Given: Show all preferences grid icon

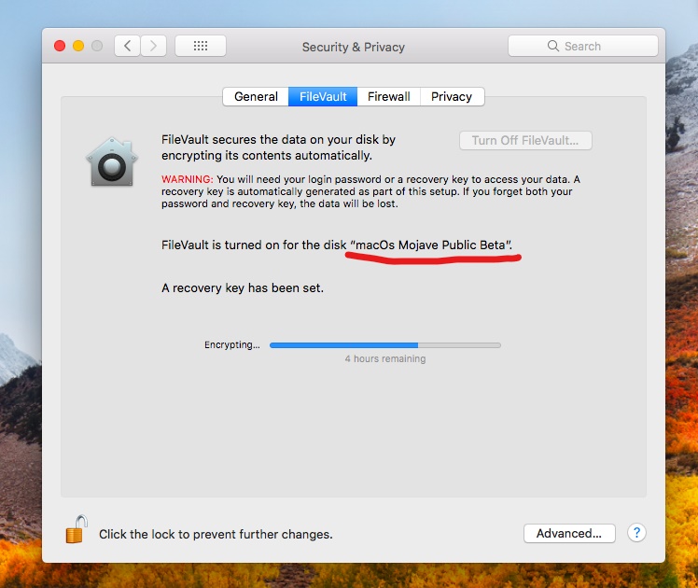Looking at the screenshot, I should click(201, 46).
